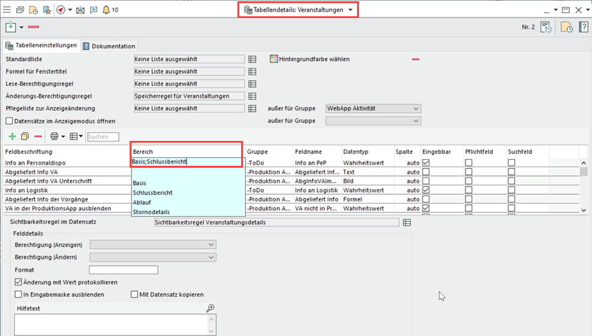This screenshot has width=592, height=336.
Task: Click the magnifier icon above Hilfetext
Action: coord(211,308)
